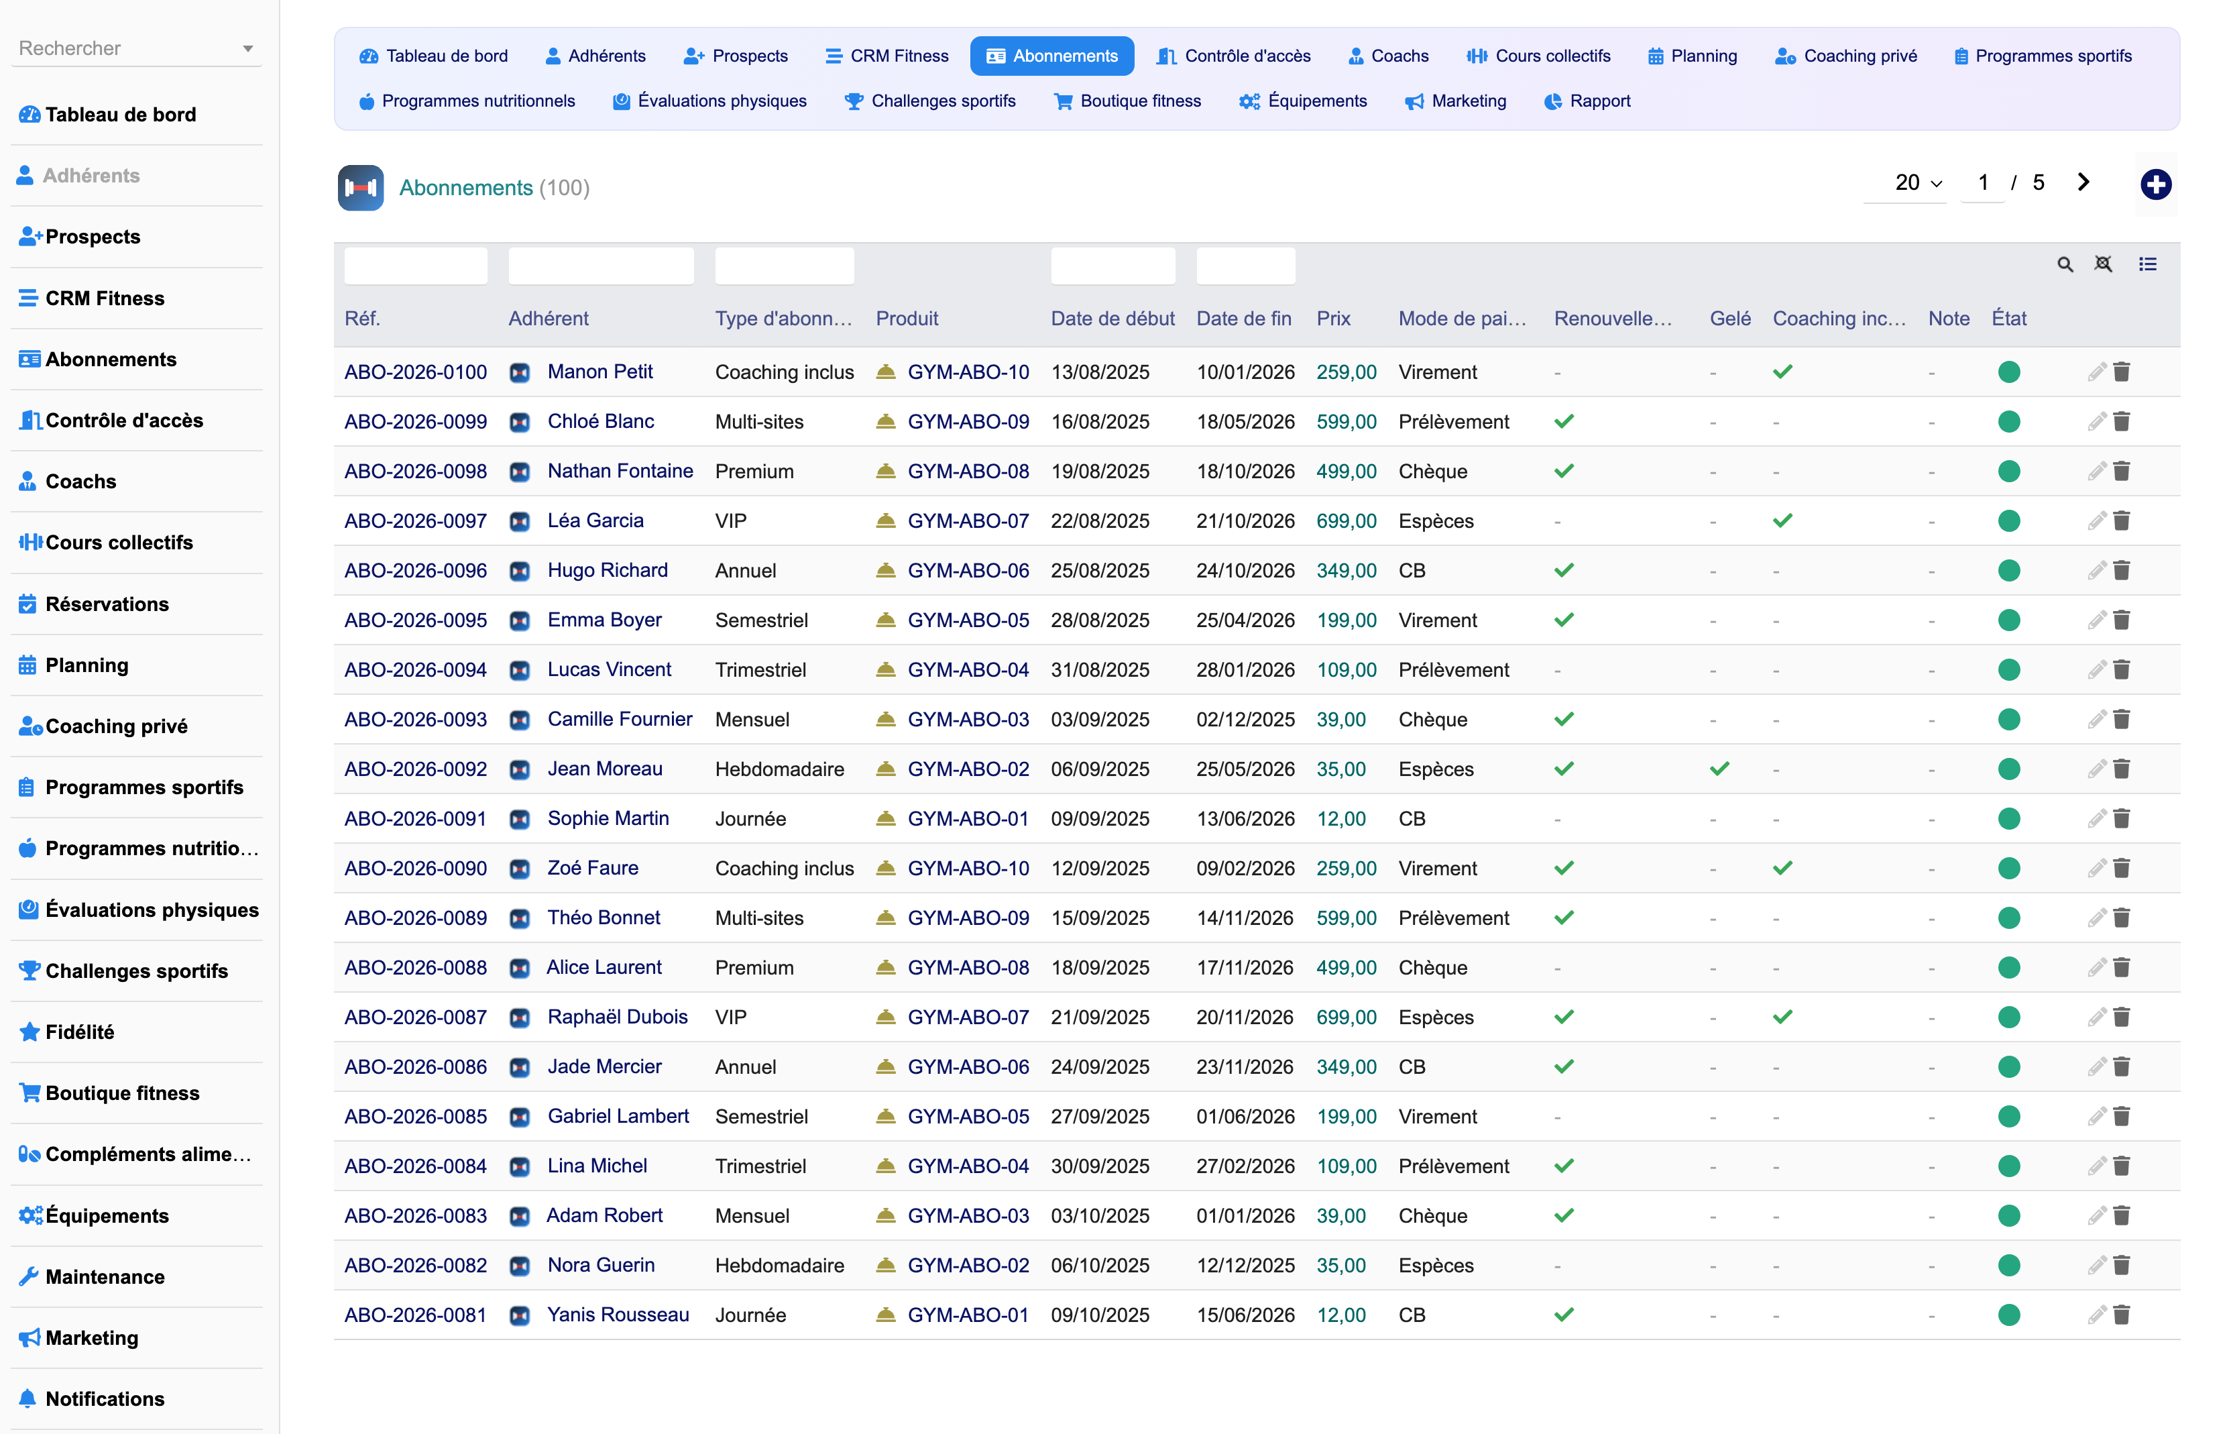Screen dimensions: 2229x1434
Task: Open subscription link ABO-2026-0093
Action: [415, 719]
